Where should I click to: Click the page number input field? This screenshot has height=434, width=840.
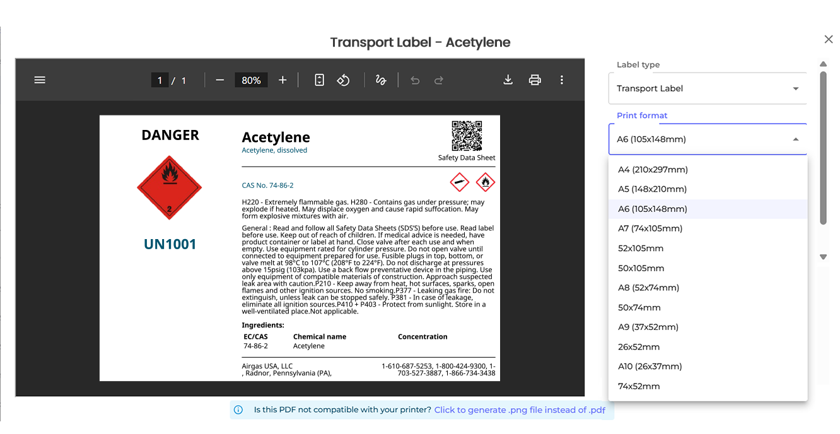160,80
